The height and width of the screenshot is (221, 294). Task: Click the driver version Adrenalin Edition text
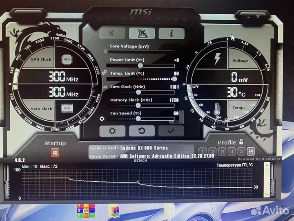(x=167, y=156)
